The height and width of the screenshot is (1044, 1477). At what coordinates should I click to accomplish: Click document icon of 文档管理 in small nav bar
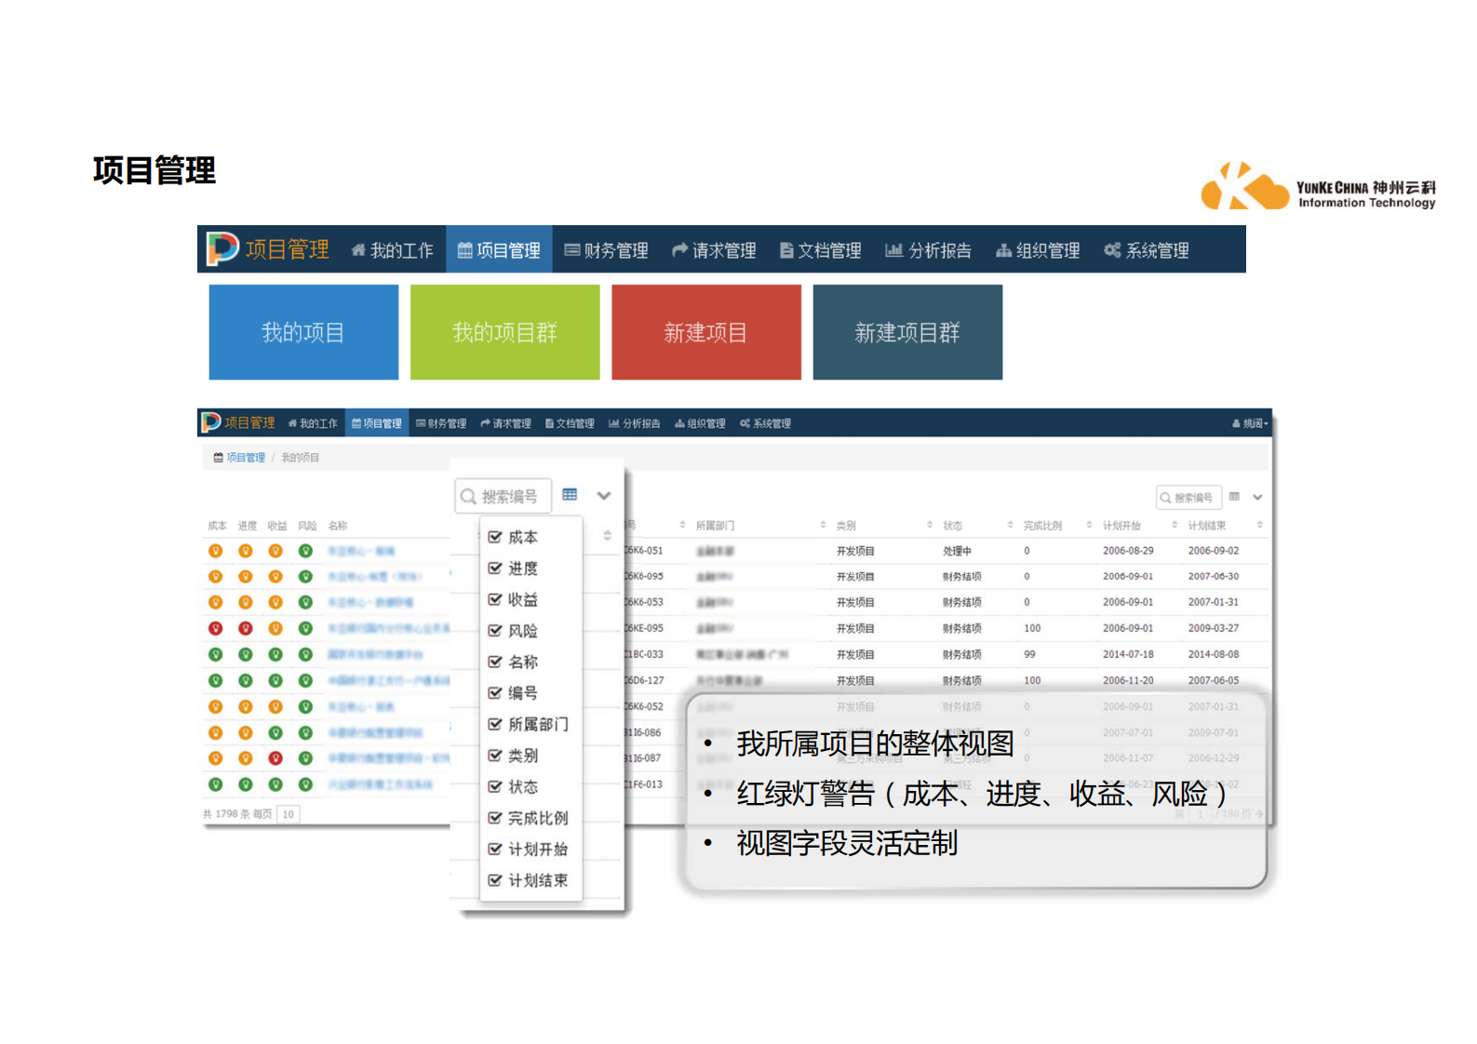(549, 423)
